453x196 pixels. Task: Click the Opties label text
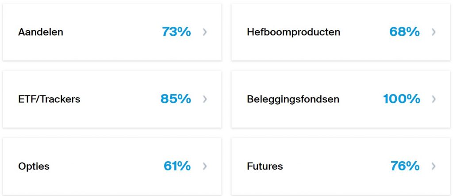tap(34, 167)
